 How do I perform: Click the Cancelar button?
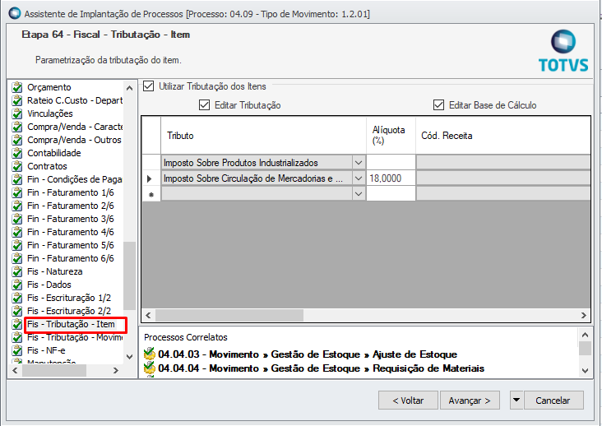[x=553, y=401]
